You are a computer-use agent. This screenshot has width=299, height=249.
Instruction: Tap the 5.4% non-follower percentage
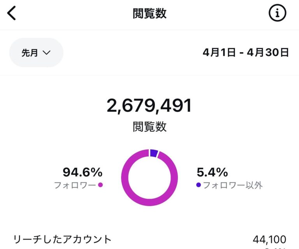(213, 172)
